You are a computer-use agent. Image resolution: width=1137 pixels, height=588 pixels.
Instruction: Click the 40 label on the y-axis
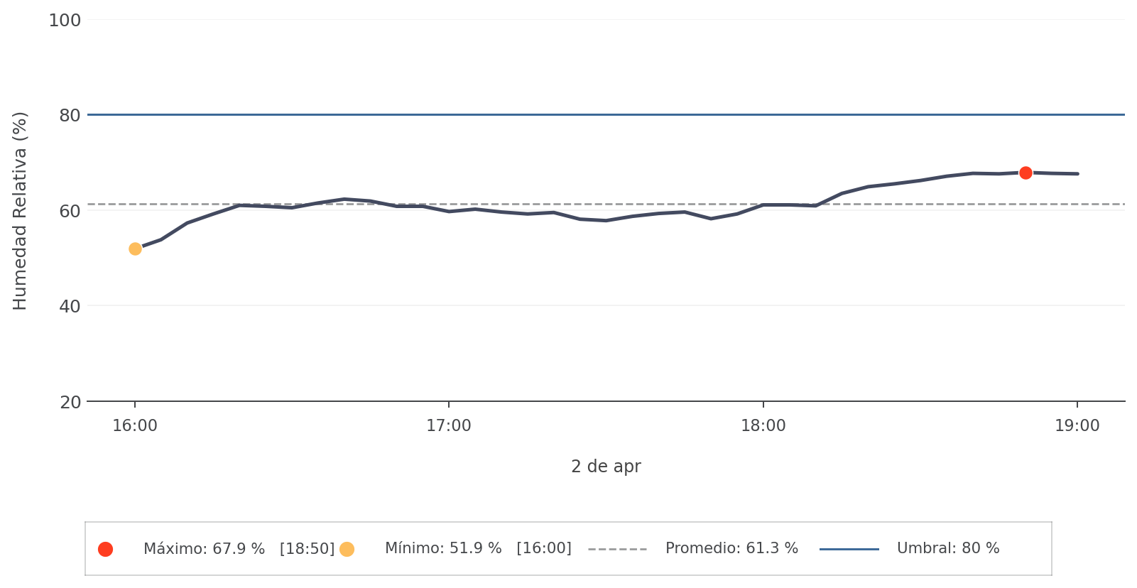pos(70,306)
